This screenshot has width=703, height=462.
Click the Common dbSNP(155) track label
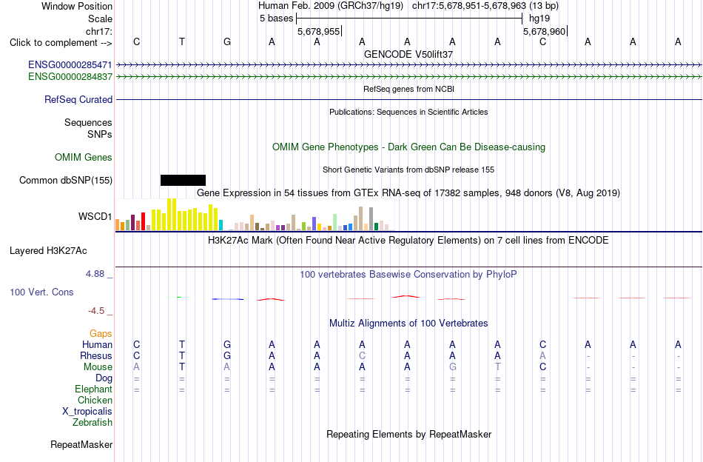click(66, 181)
